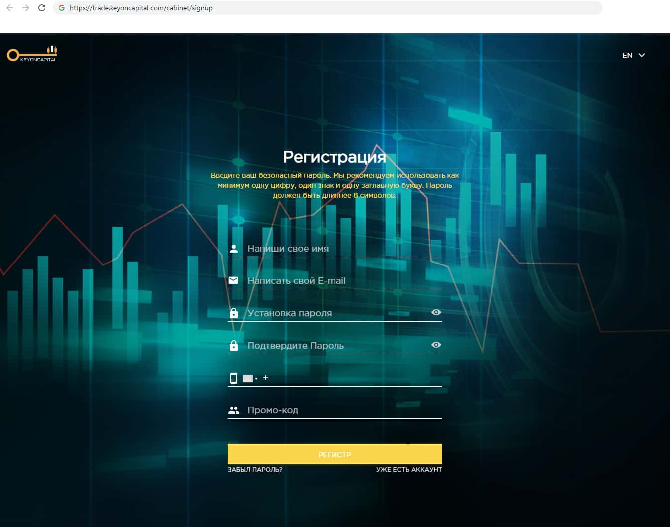Click the browser forward arrow
The image size is (670, 527).
coord(26,8)
